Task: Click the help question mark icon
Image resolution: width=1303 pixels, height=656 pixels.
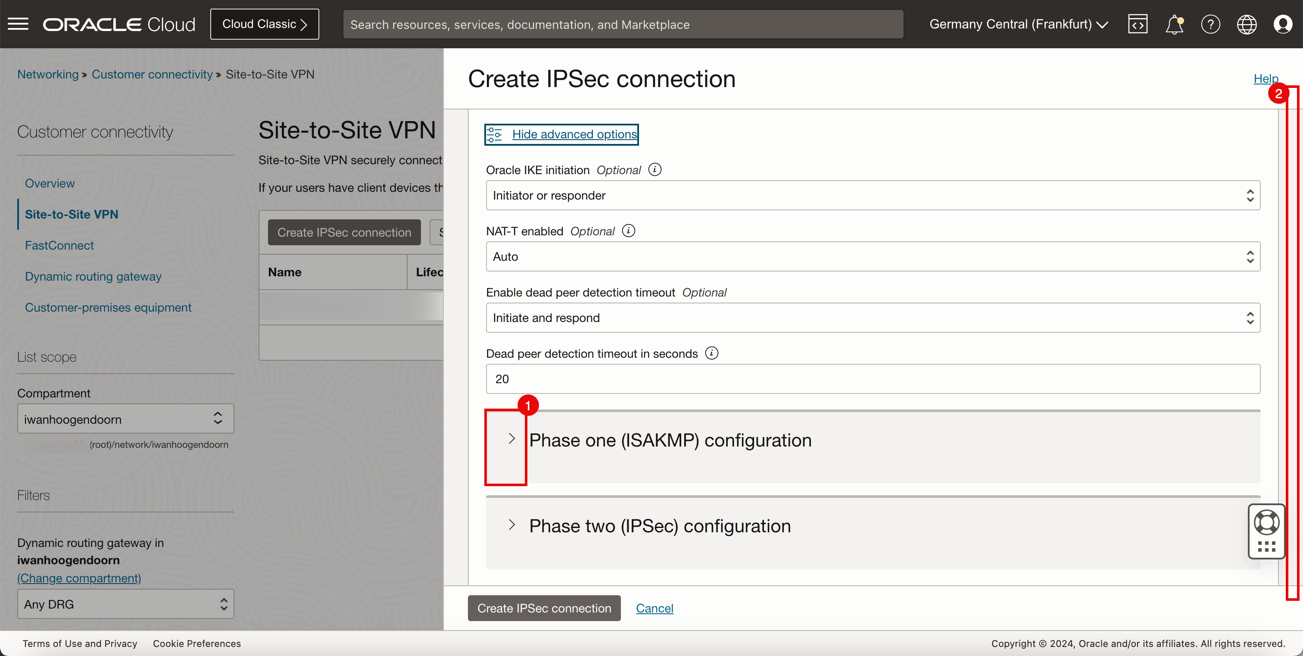Action: coord(1210,24)
